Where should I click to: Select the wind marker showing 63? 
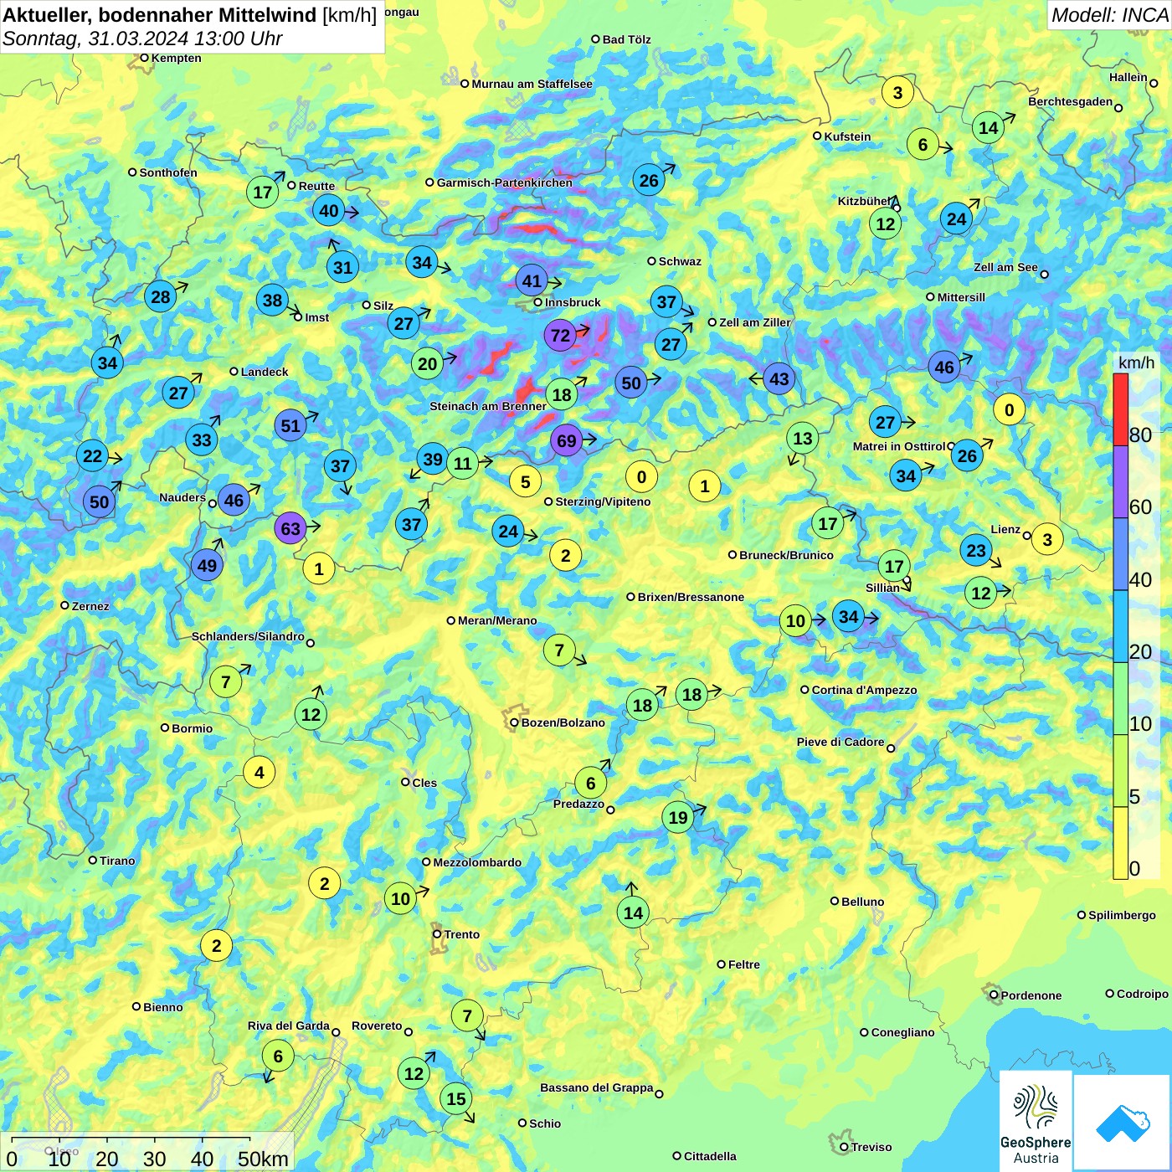(x=290, y=528)
